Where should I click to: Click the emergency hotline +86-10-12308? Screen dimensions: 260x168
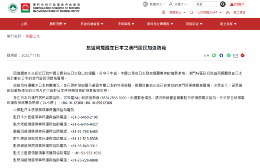click(72, 103)
